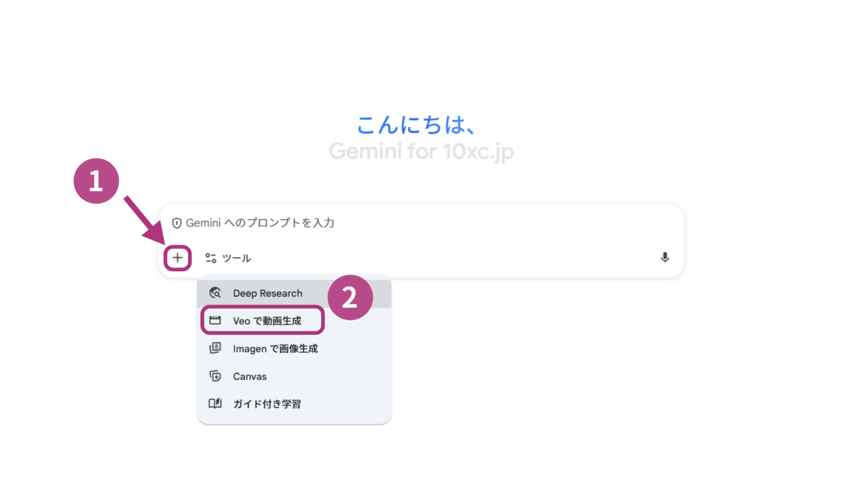Click the Imagen picture icon
Image resolution: width=850 pixels, height=478 pixels.
pyautogui.click(x=215, y=348)
